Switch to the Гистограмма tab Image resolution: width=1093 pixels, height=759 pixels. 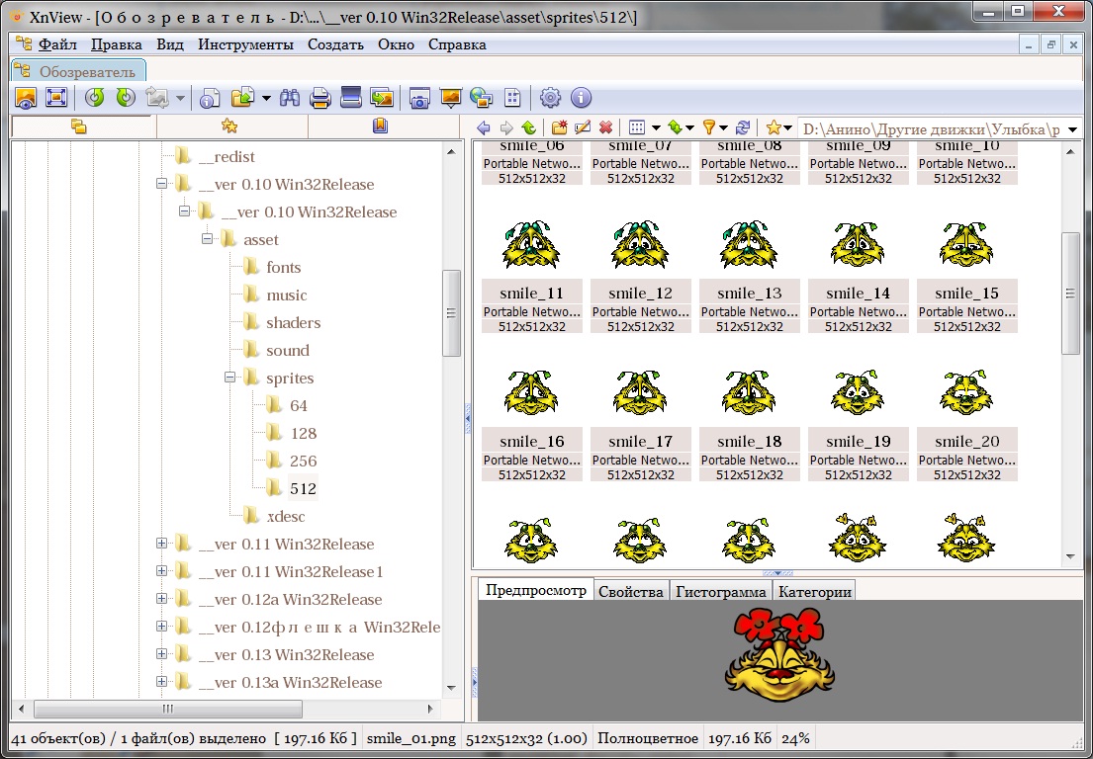pyautogui.click(x=720, y=591)
